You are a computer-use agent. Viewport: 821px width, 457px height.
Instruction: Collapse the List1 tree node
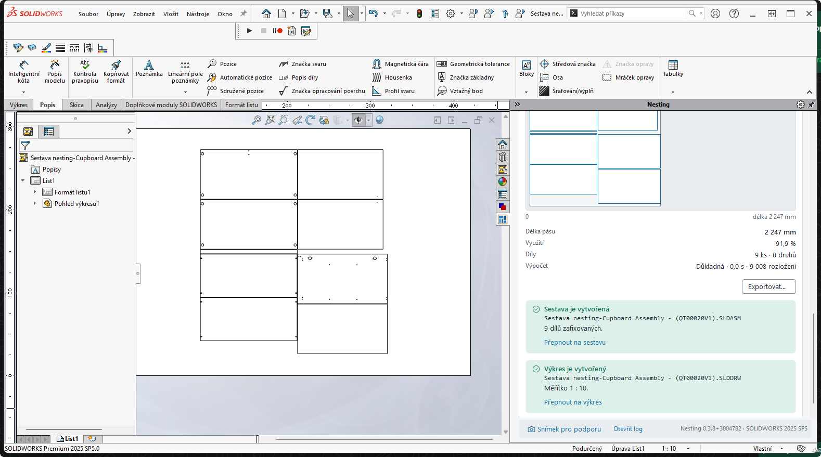tap(23, 180)
